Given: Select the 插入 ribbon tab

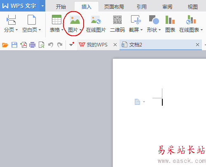Looking at the screenshot, I should tap(87, 7).
